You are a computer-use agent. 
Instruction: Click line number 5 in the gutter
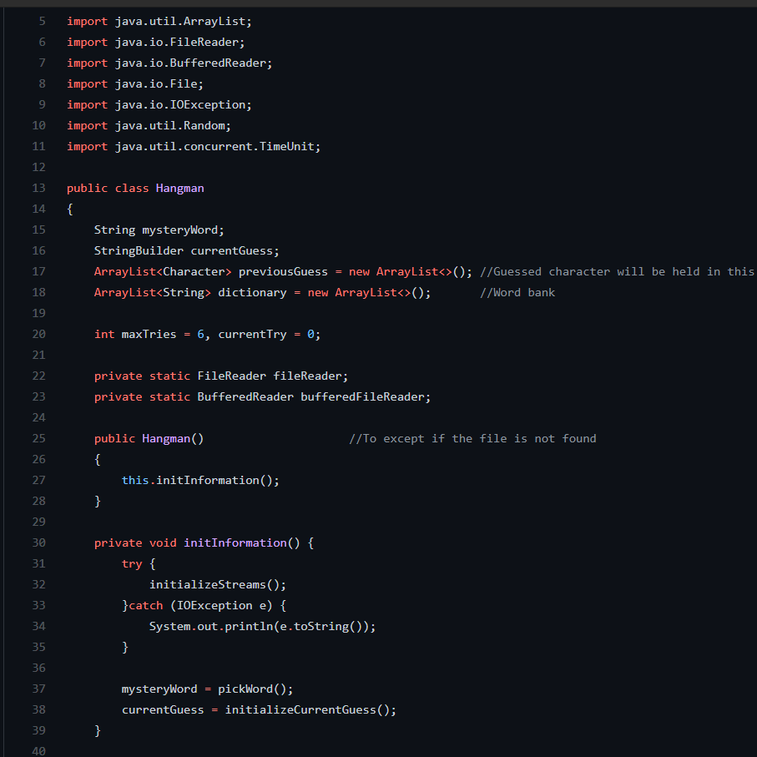coord(41,21)
